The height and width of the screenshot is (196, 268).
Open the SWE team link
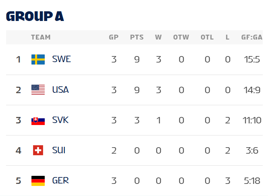click(x=61, y=59)
